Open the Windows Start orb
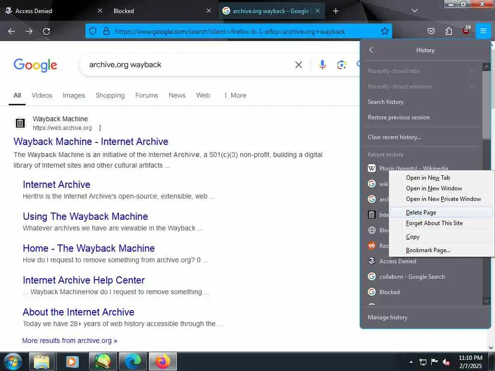This screenshot has width=495, height=371. 13,361
